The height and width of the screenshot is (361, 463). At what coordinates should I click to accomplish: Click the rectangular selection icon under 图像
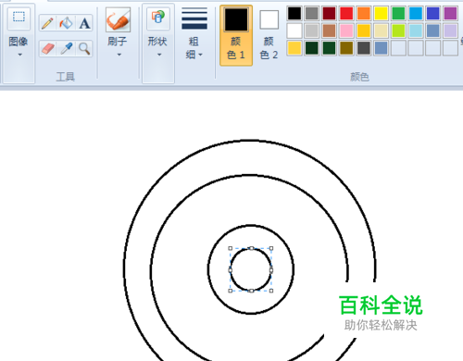(19, 18)
